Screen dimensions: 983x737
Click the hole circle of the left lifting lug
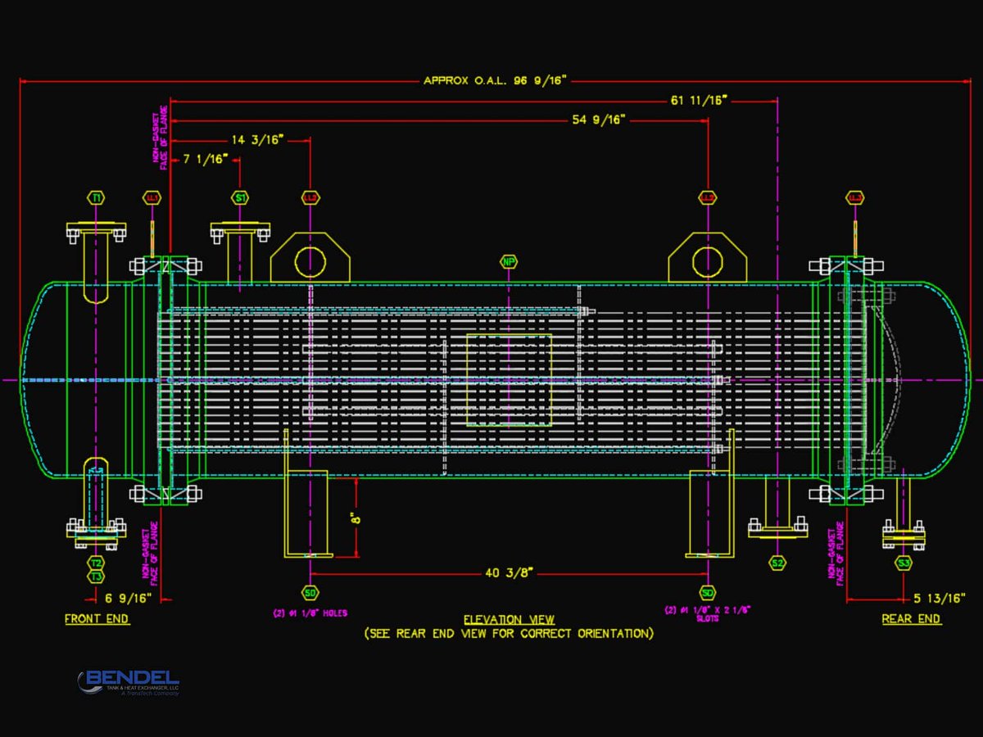tap(310, 262)
